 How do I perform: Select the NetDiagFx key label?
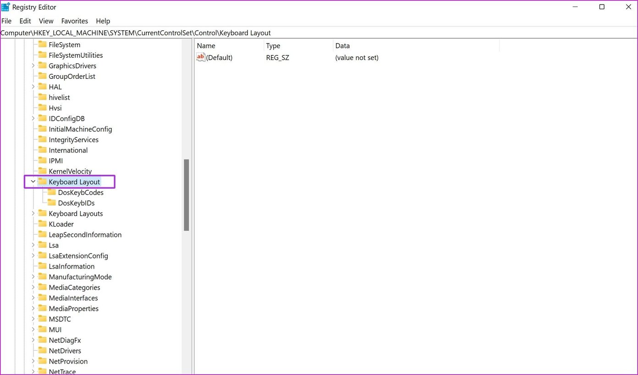click(x=65, y=340)
